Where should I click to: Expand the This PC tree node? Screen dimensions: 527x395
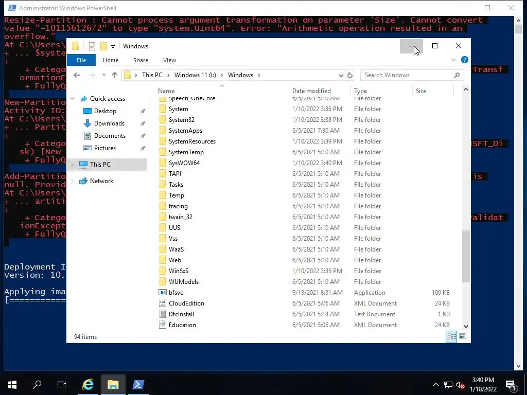pyautogui.click(x=73, y=165)
